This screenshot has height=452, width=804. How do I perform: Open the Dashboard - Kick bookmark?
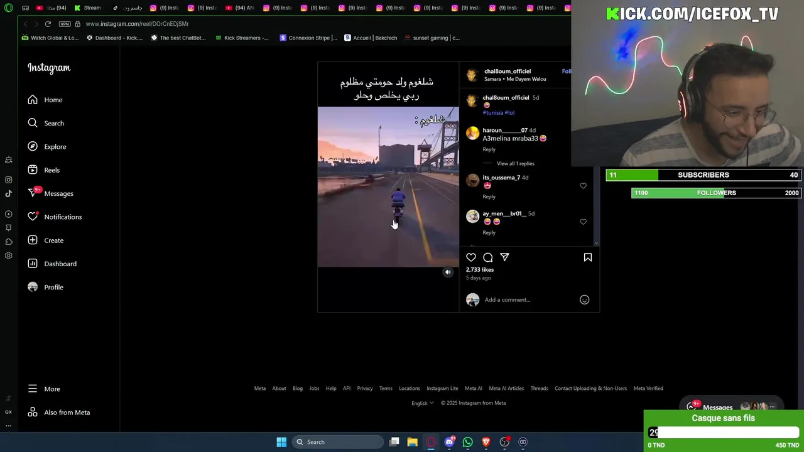click(114, 38)
